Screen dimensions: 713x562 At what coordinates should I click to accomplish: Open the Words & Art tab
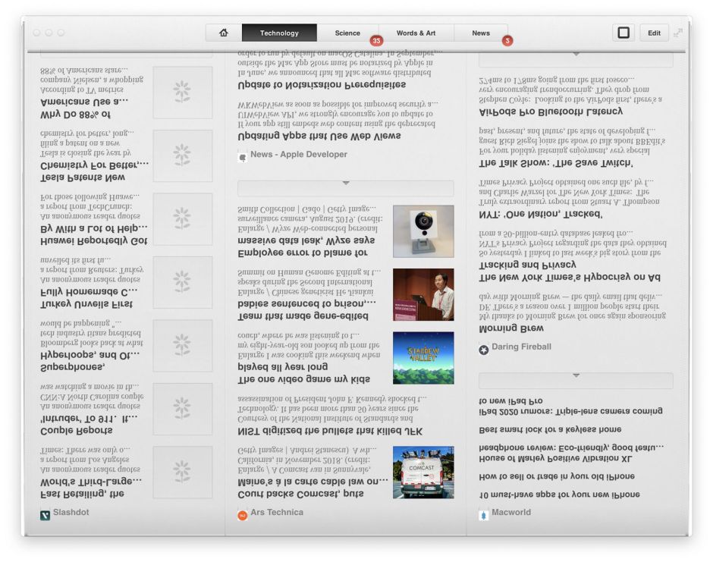[x=416, y=33]
